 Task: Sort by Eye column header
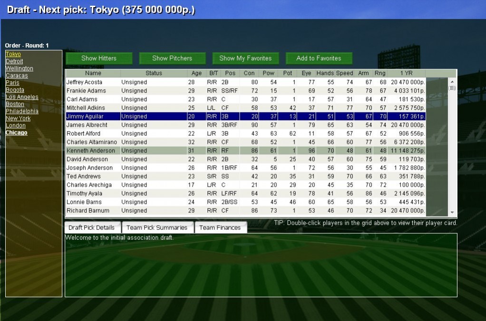306,73
